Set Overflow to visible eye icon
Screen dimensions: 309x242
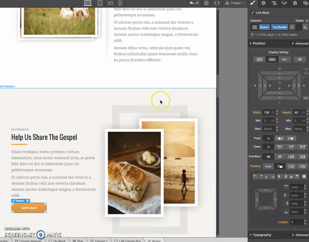268,156
